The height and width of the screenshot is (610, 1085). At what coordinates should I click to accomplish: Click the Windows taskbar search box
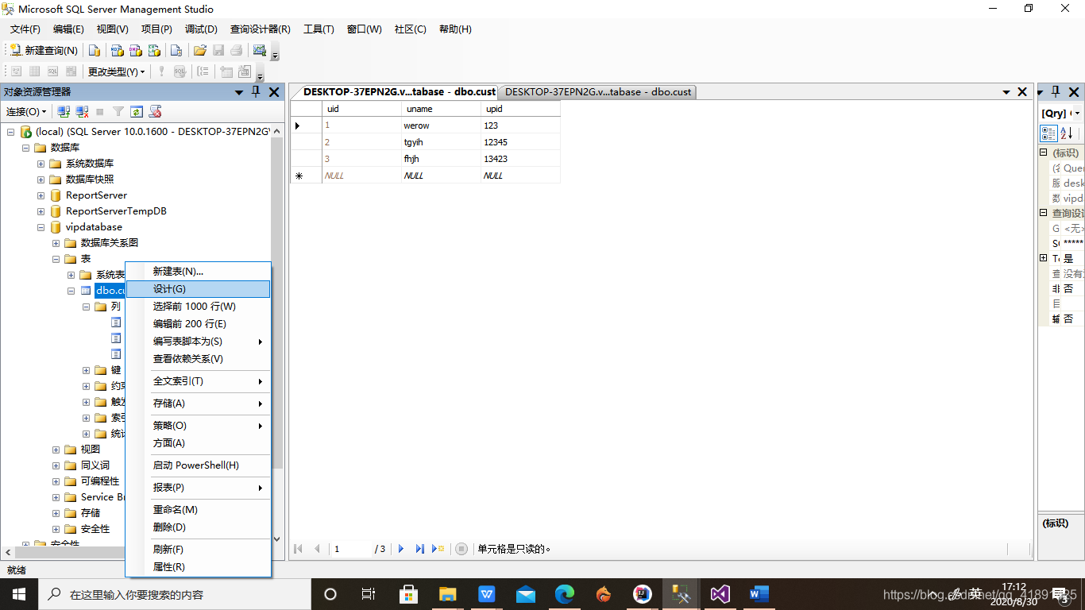[175, 594]
